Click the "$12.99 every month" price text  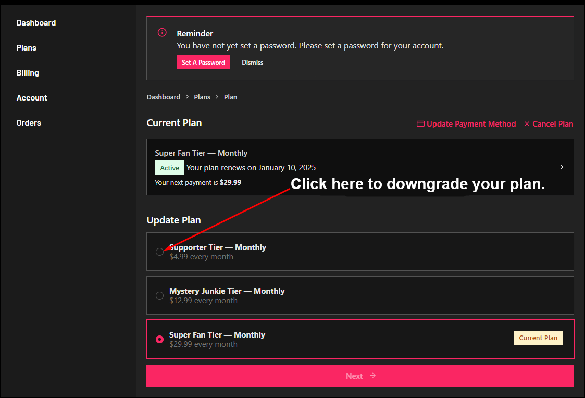click(x=203, y=300)
